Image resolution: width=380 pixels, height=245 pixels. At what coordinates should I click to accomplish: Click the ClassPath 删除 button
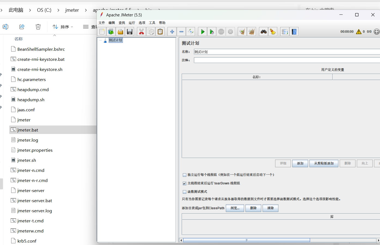point(253,208)
